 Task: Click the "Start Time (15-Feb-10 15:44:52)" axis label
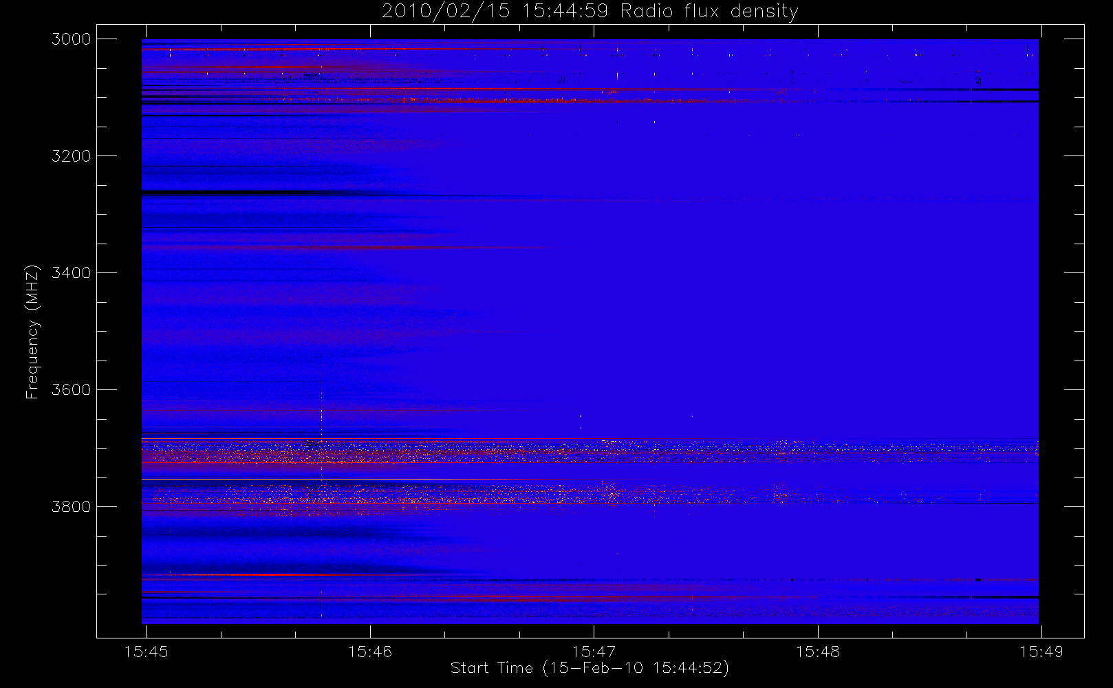590,668
